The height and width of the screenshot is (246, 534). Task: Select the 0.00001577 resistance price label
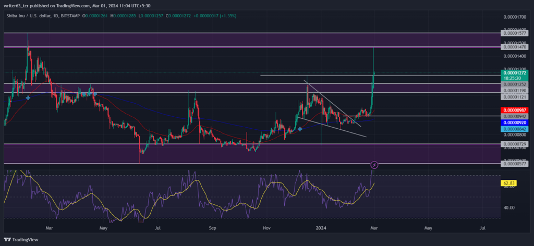coord(514,33)
